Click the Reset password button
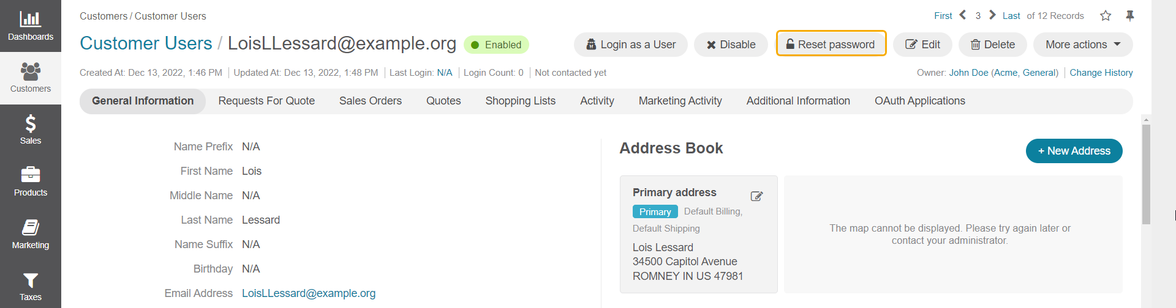 (x=831, y=43)
